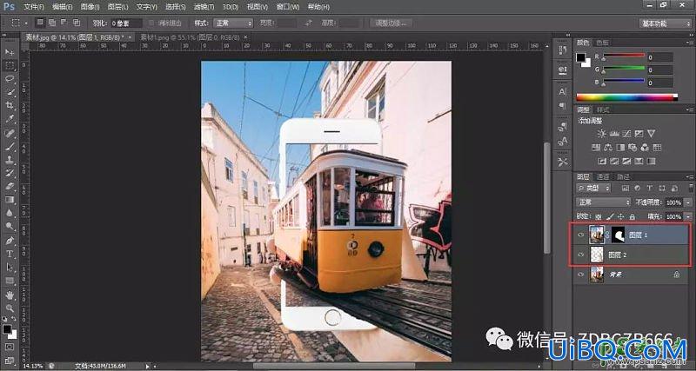Hide layer 图层 2 via eye icon
The width and height of the screenshot is (696, 371).
coord(580,255)
